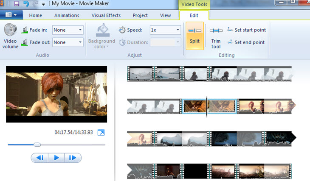Switch to the Animations tab

point(67,15)
